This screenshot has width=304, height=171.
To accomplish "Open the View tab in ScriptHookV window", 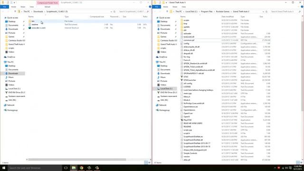I will [32, 7].
